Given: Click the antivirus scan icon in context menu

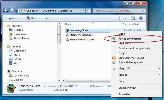Looking at the screenshot, I should 114,58.
